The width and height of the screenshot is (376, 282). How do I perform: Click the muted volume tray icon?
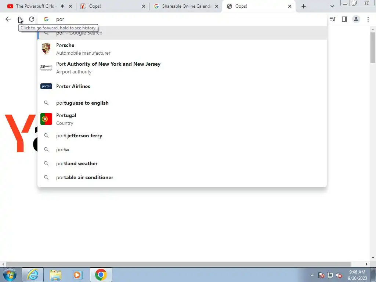pyautogui.click(x=339, y=275)
